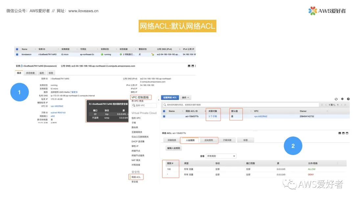
Task: Open 对等连接 in sidebar
Action: (136, 165)
